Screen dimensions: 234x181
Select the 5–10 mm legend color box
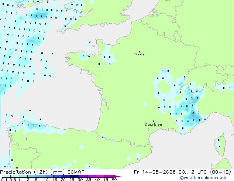coord(40,176)
